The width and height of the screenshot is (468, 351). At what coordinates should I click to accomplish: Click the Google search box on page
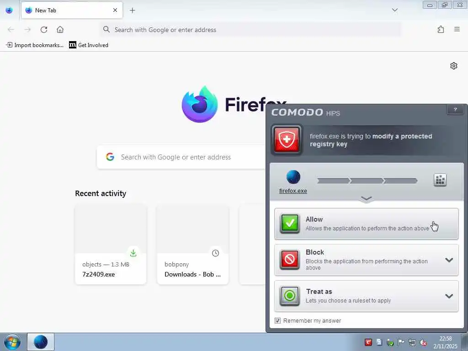[181, 157]
